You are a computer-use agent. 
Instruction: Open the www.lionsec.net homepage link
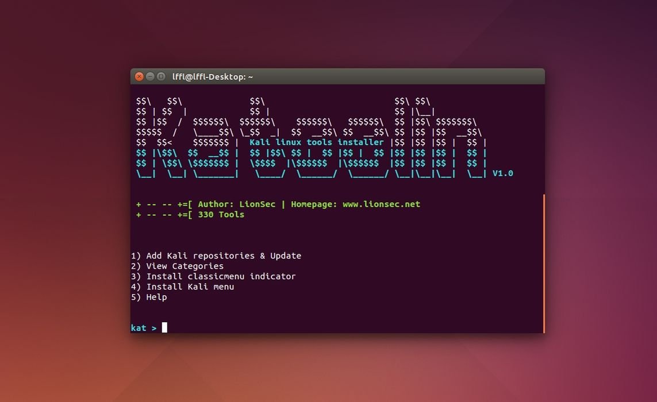coord(381,204)
